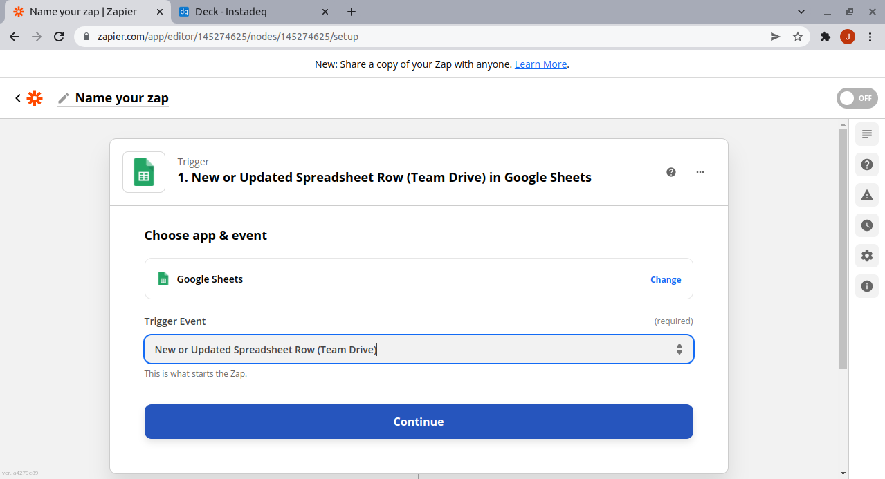Open zap history clock sidebar icon
The height and width of the screenshot is (479, 885).
coord(867,225)
